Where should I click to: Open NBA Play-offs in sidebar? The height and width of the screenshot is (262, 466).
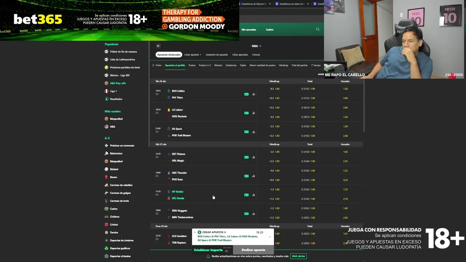[118, 83]
